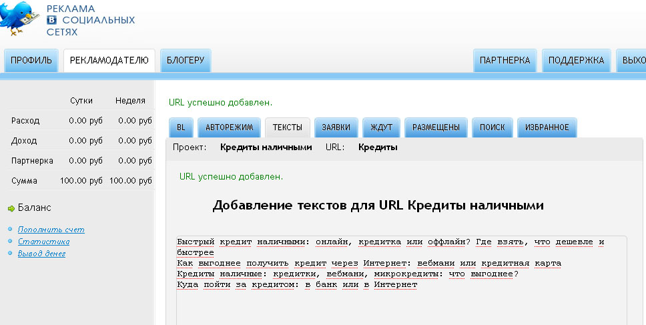The image size is (646, 325).
Task: Go to the ПОДДЕРЖКА tab
Action: [x=576, y=61]
